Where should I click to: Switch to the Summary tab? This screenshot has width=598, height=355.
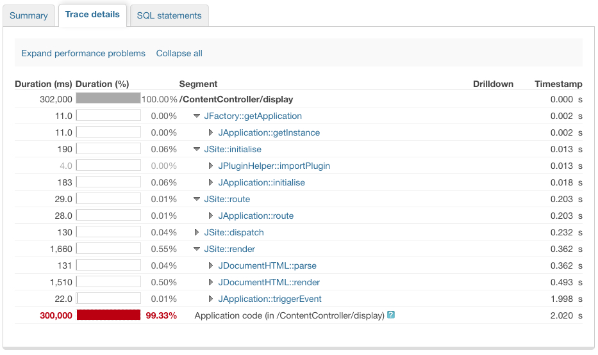pyautogui.click(x=29, y=15)
